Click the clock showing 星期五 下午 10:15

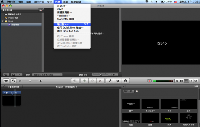[190, 2]
